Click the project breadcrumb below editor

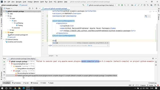51,56
